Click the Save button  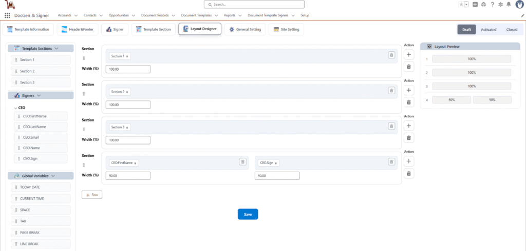(x=248, y=214)
